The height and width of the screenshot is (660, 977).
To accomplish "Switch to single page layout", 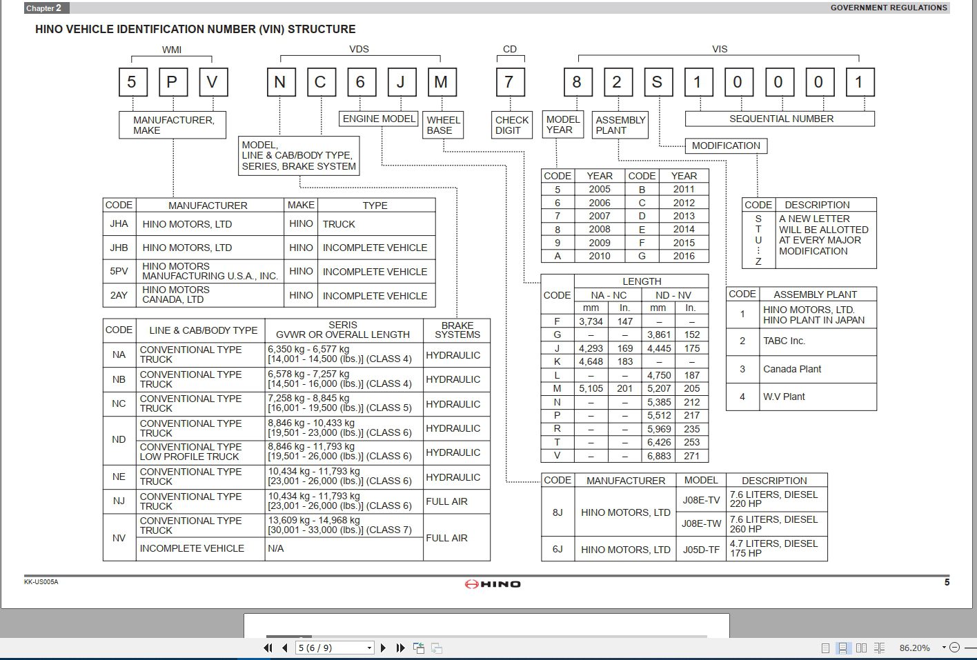I will [825, 648].
